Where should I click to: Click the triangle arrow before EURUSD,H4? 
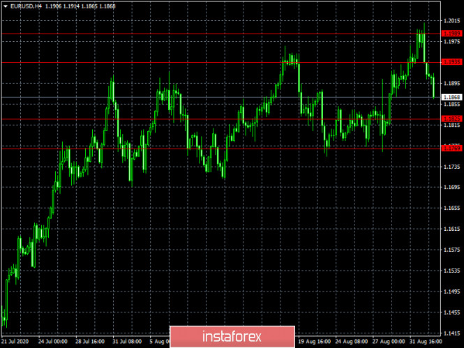click(5, 6)
